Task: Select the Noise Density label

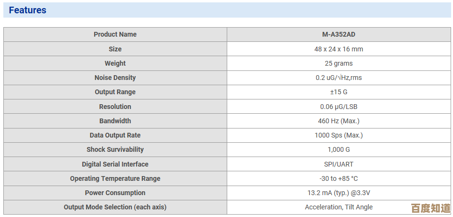Action: (x=115, y=78)
